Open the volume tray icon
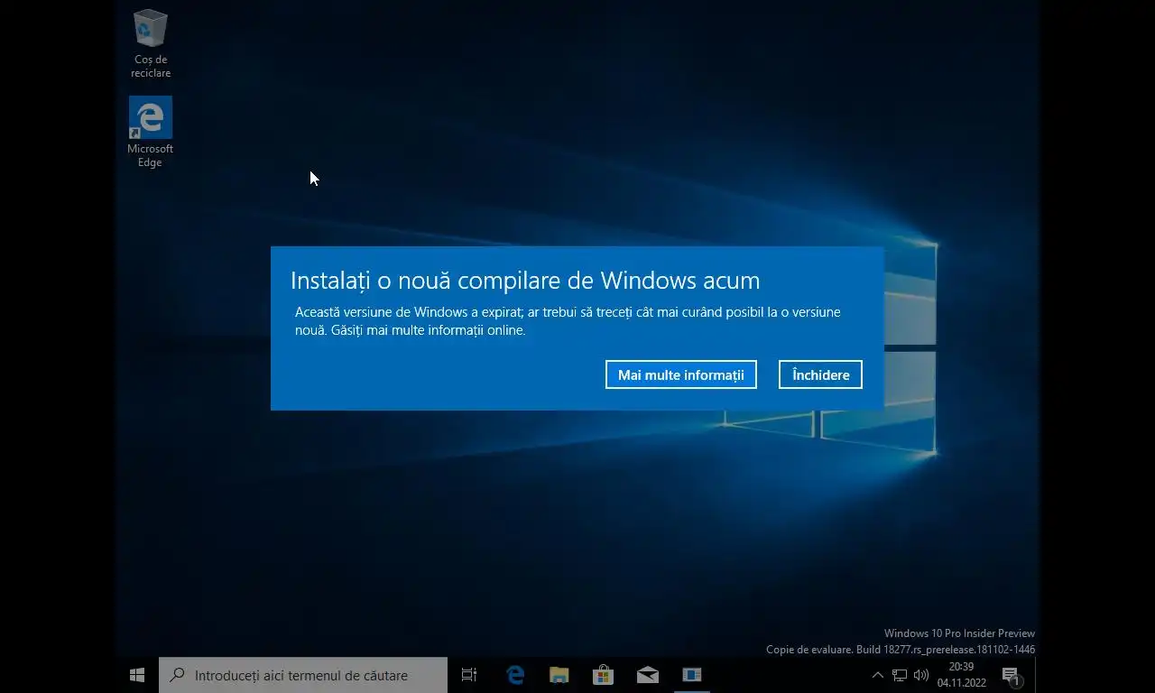The image size is (1155, 693). click(921, 675)
